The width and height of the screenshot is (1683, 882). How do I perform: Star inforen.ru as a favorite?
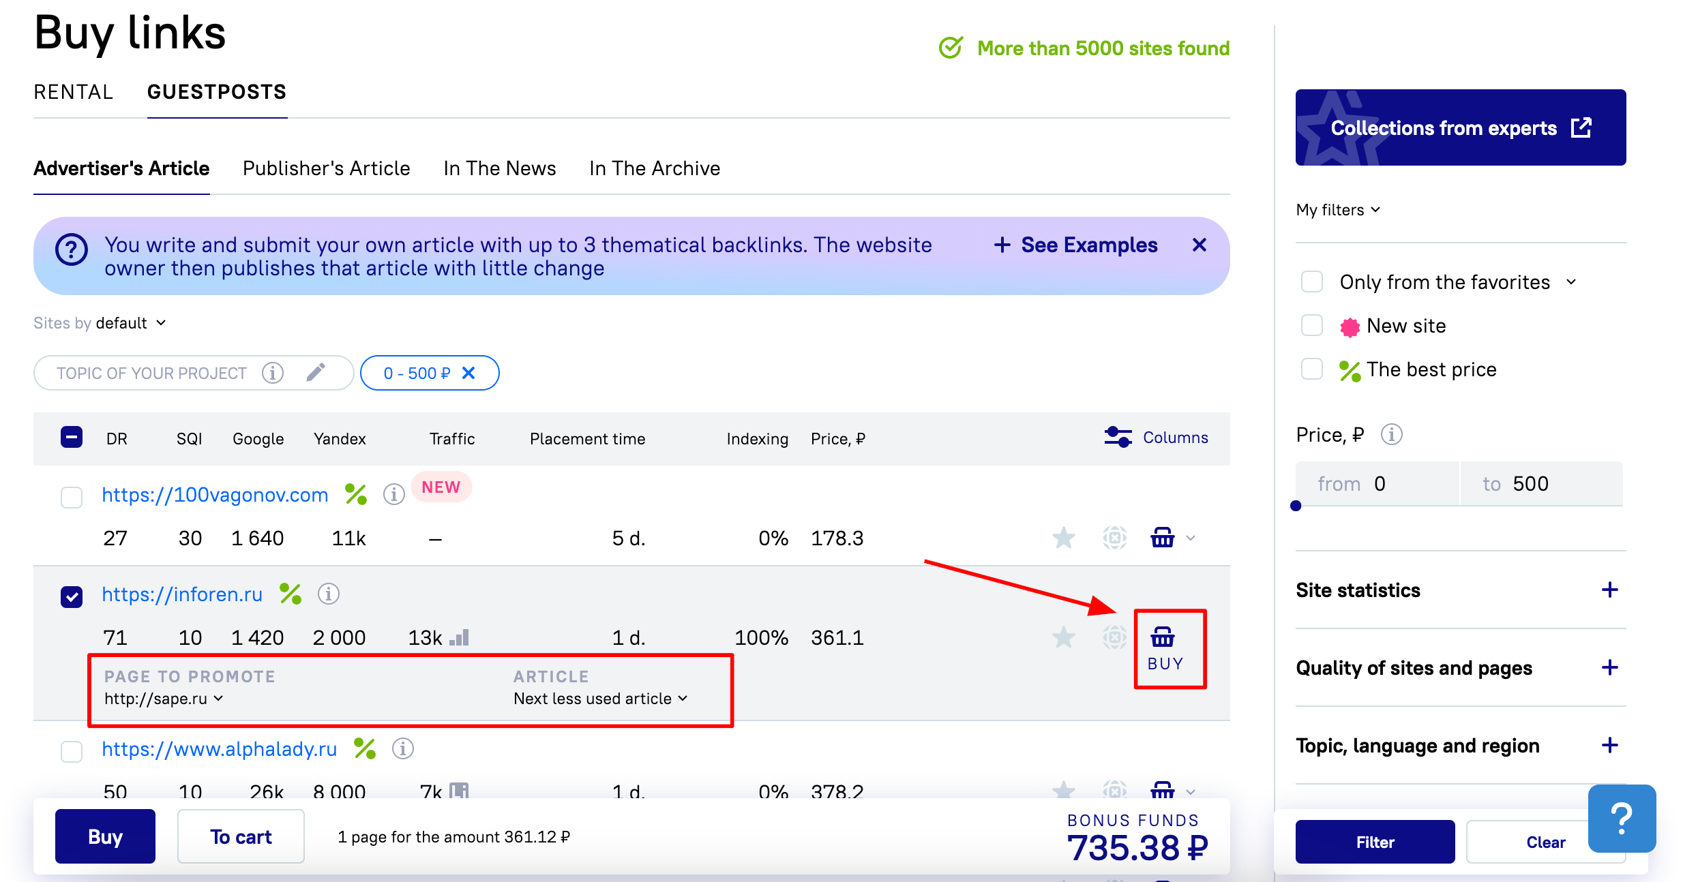[1064, 637]
